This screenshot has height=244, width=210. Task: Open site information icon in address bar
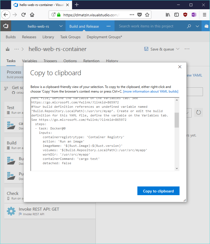53,15
